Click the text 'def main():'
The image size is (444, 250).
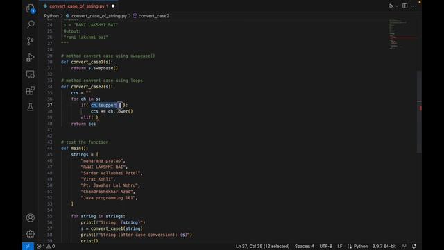pyautogui.click(x=74, y=148)
